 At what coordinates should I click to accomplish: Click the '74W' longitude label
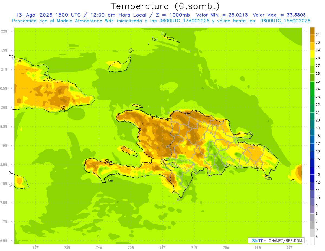pos(99,247)
